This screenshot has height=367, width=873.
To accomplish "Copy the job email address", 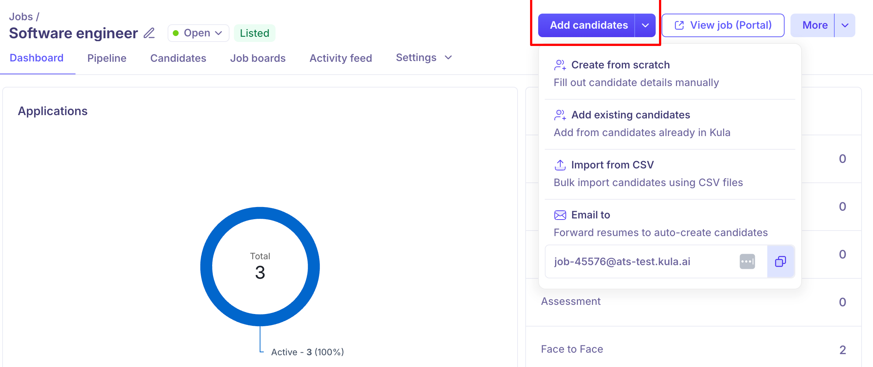I will pos(781,261).
